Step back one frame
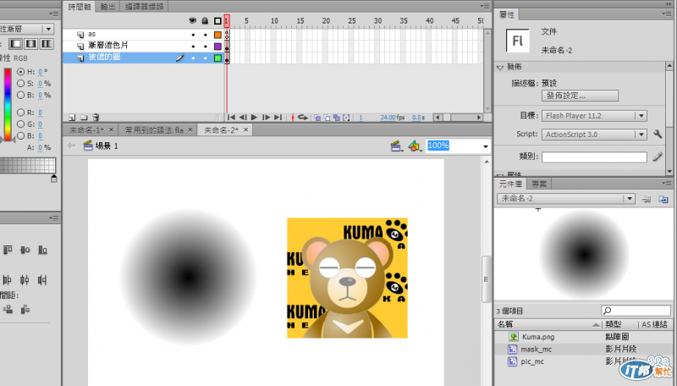677x386 pixels. click(x=243, y=118)
